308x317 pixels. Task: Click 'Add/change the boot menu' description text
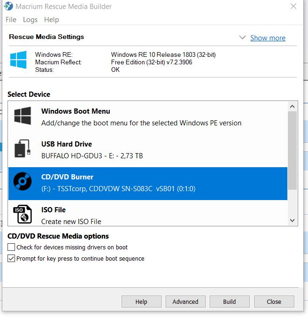pos(141,123)
